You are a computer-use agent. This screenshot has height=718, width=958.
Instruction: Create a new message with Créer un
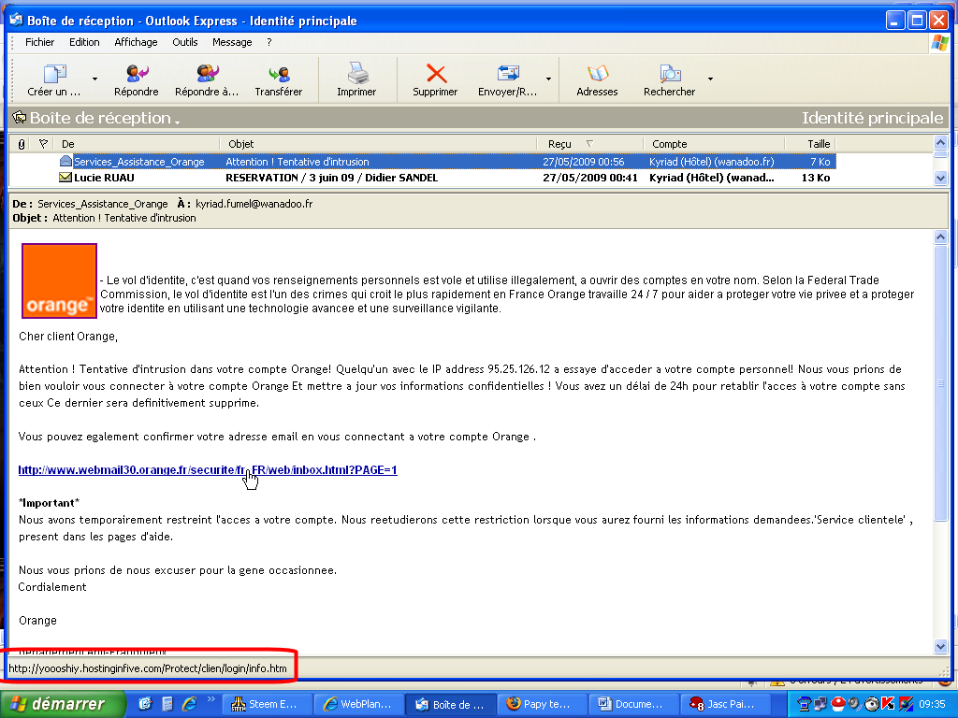[56, 79]
